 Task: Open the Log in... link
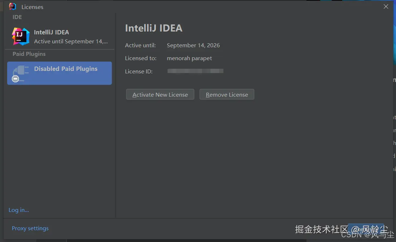coord(19,210)
